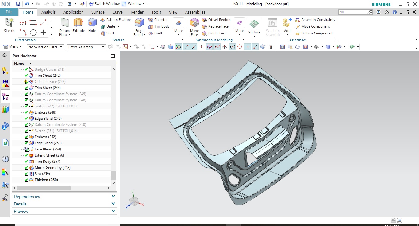Toggle the Sew (259) checkbox
This screenshot has width=419, height=226.
click(26, 174)
